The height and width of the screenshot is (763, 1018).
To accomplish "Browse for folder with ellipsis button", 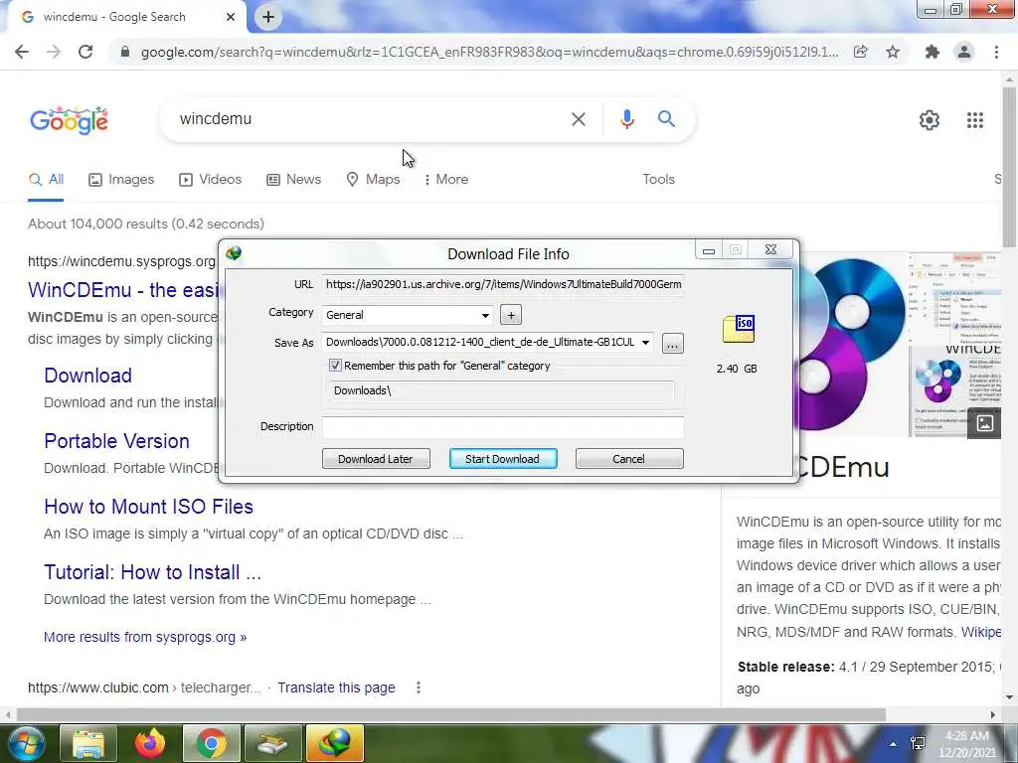I will [x=672, y=344].
